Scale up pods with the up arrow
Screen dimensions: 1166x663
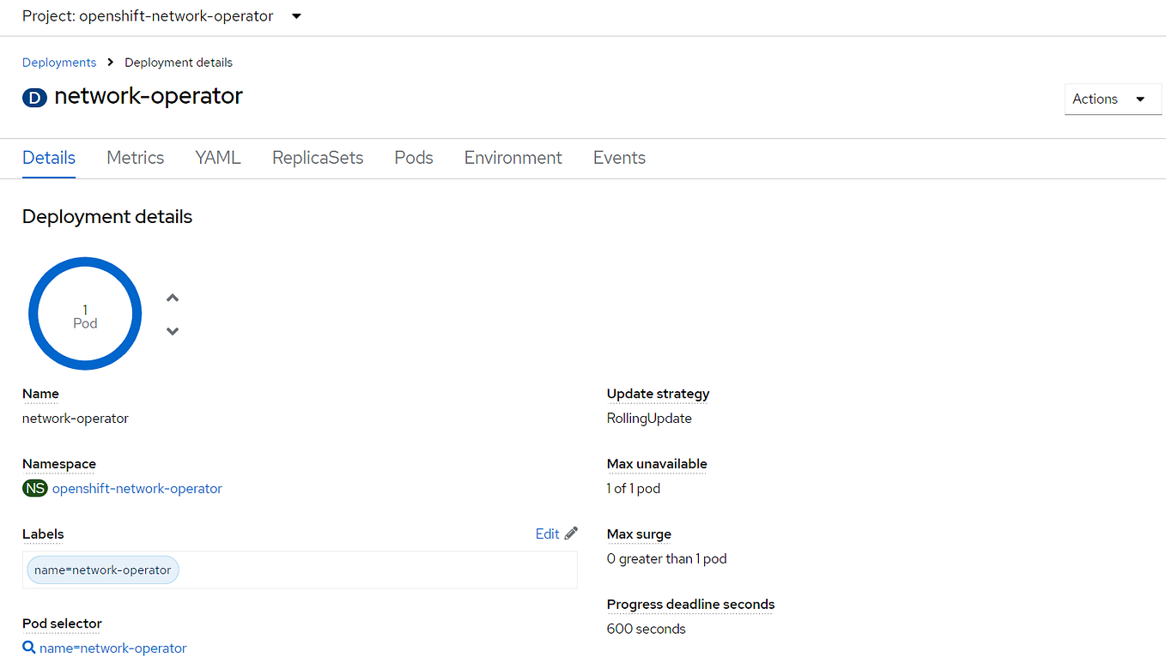[x=172, y=297]
